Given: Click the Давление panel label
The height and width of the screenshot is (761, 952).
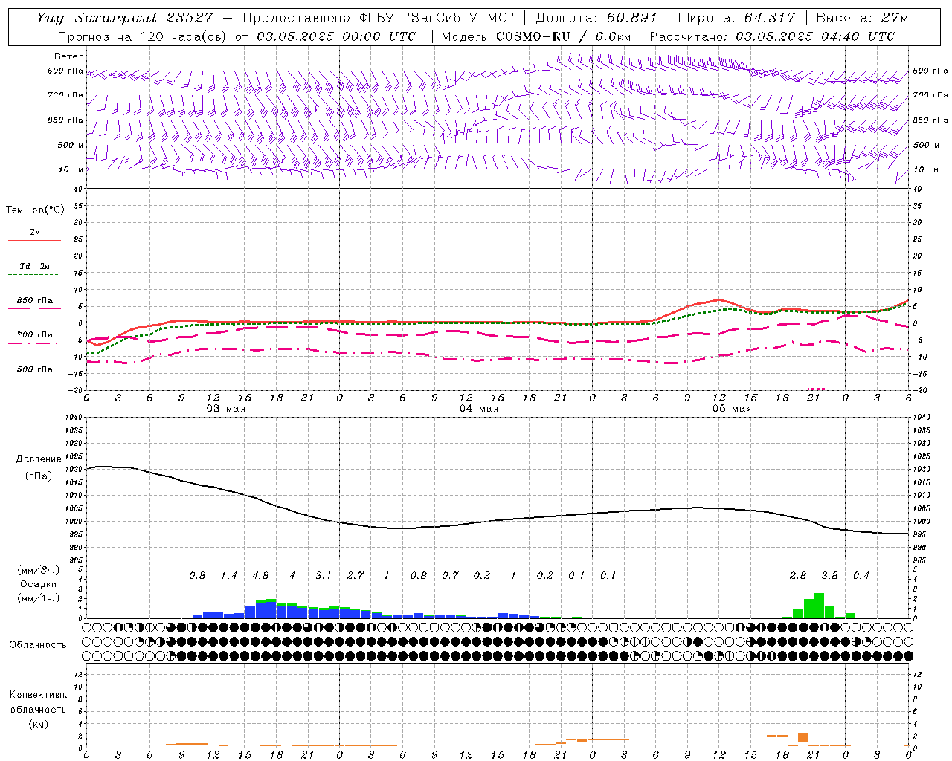Looking at the screenshot, I should tap(39, 459).
